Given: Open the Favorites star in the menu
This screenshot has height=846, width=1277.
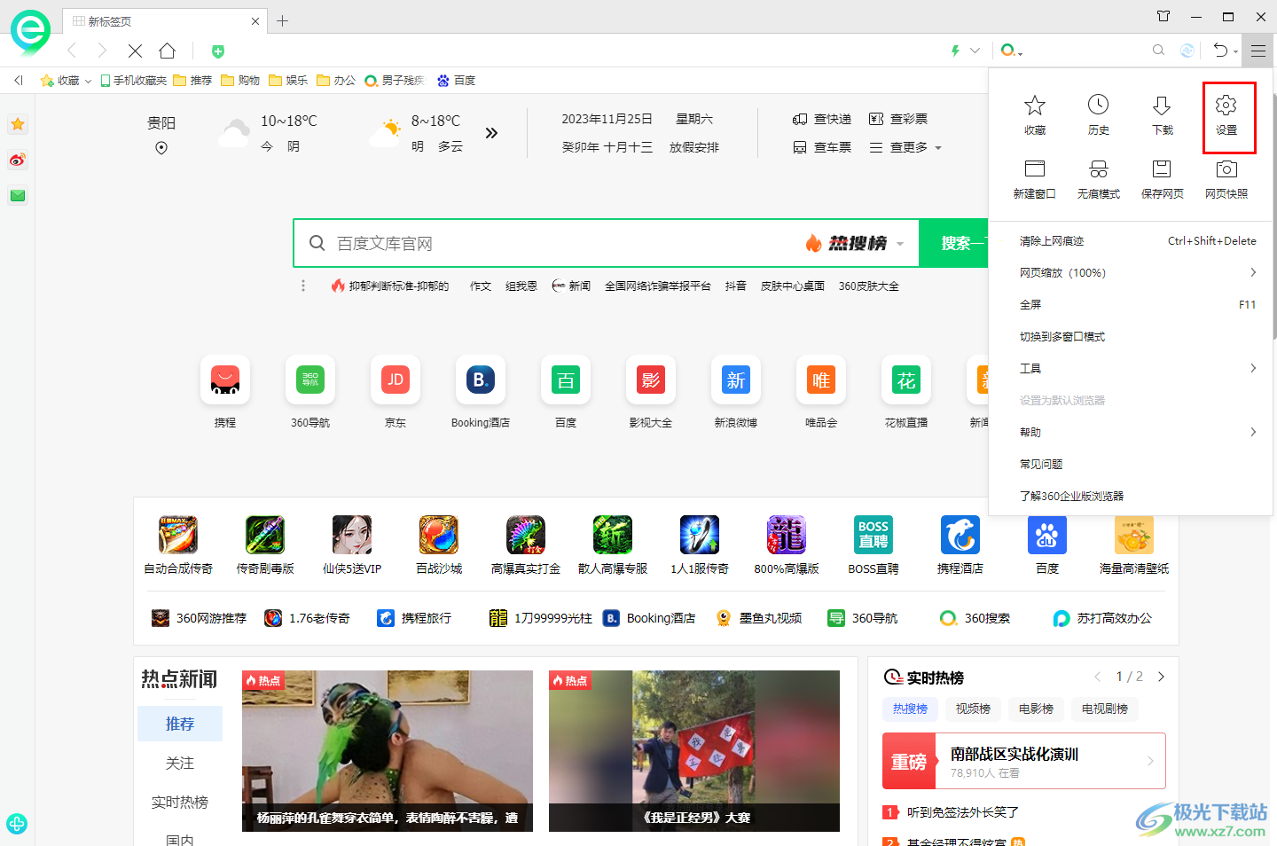Looking at the screenshot, I should click(1035, 116).
